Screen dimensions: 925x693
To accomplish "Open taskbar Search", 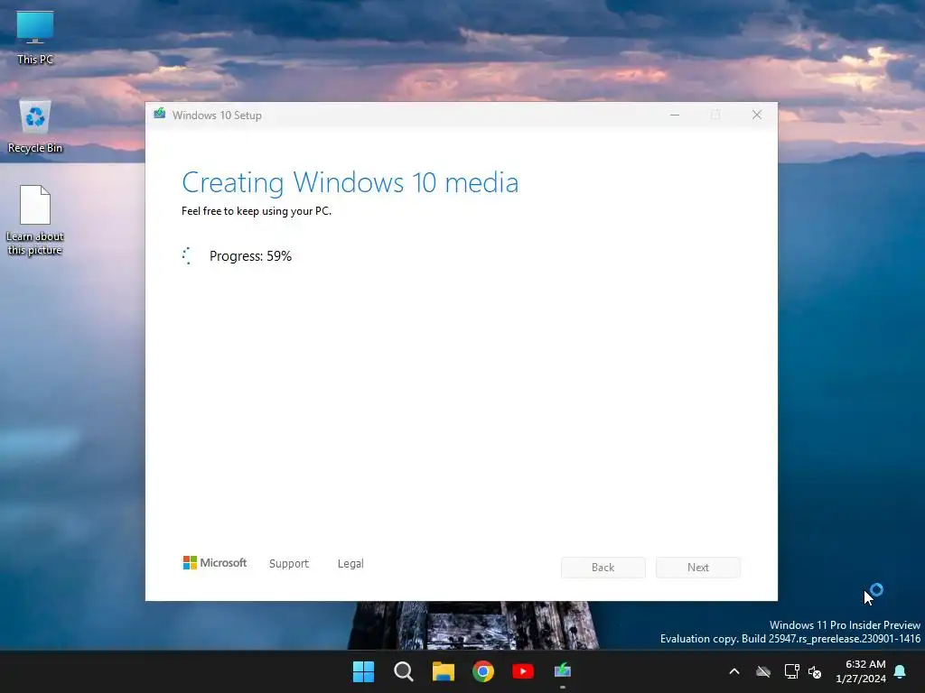I will click(404, 671).
